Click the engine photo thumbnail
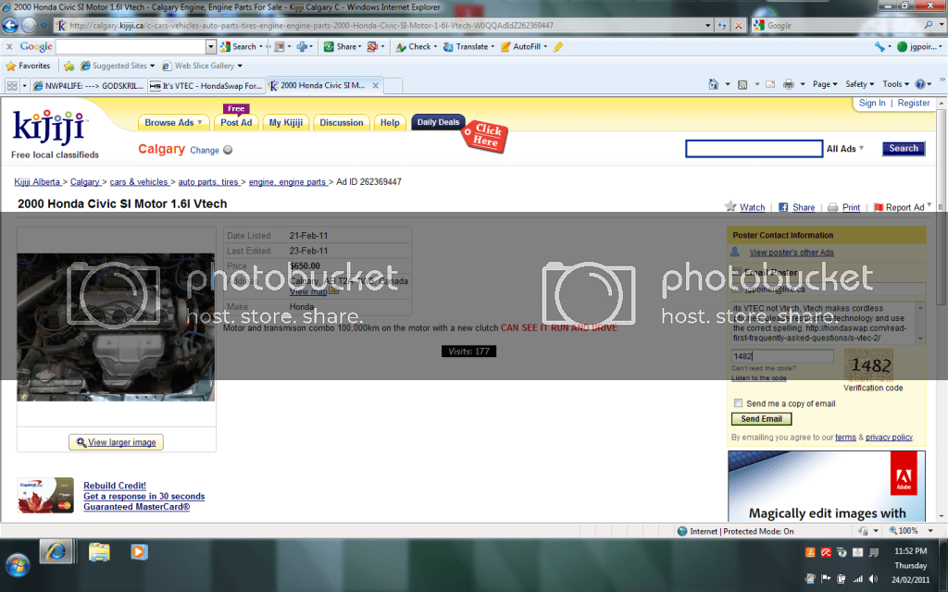This screenshot has width=948, height=592. [116, 327]
